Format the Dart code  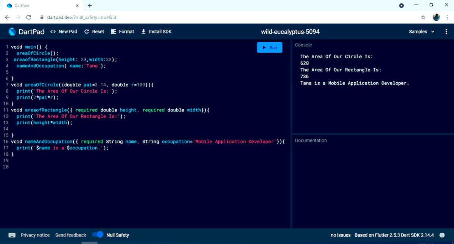(x=123, y=32)
